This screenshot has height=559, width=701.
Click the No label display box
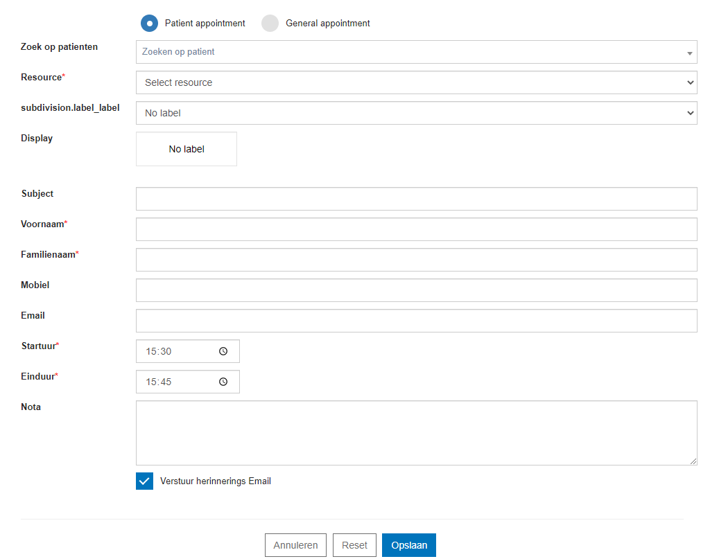(187, 149)
